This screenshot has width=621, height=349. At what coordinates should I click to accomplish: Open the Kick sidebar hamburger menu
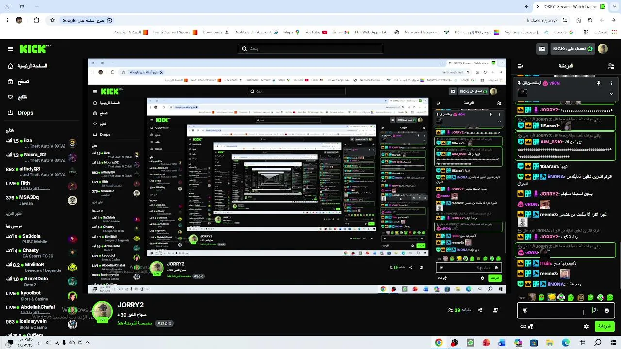coord(10,49)
